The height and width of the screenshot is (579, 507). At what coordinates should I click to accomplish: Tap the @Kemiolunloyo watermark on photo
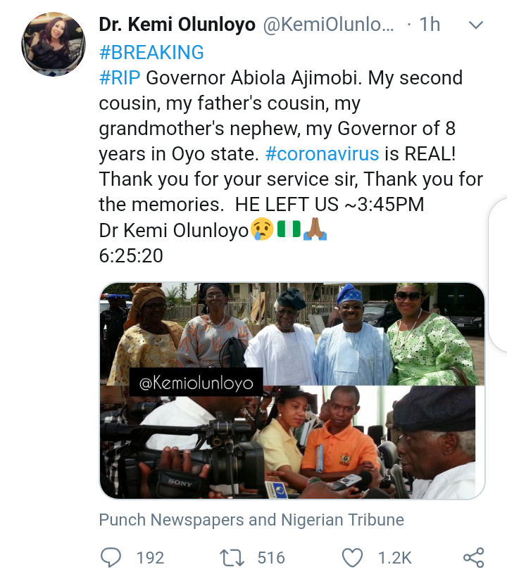(x=196, y=384)
